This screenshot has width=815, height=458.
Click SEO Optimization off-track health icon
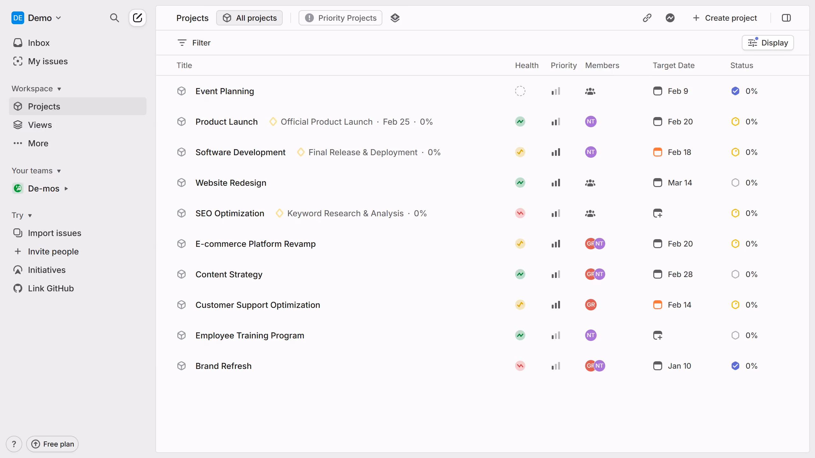tap(520, 213)
